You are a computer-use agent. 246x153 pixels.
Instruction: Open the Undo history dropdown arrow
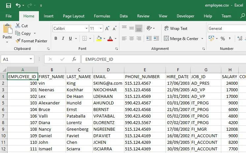point(23,6)
